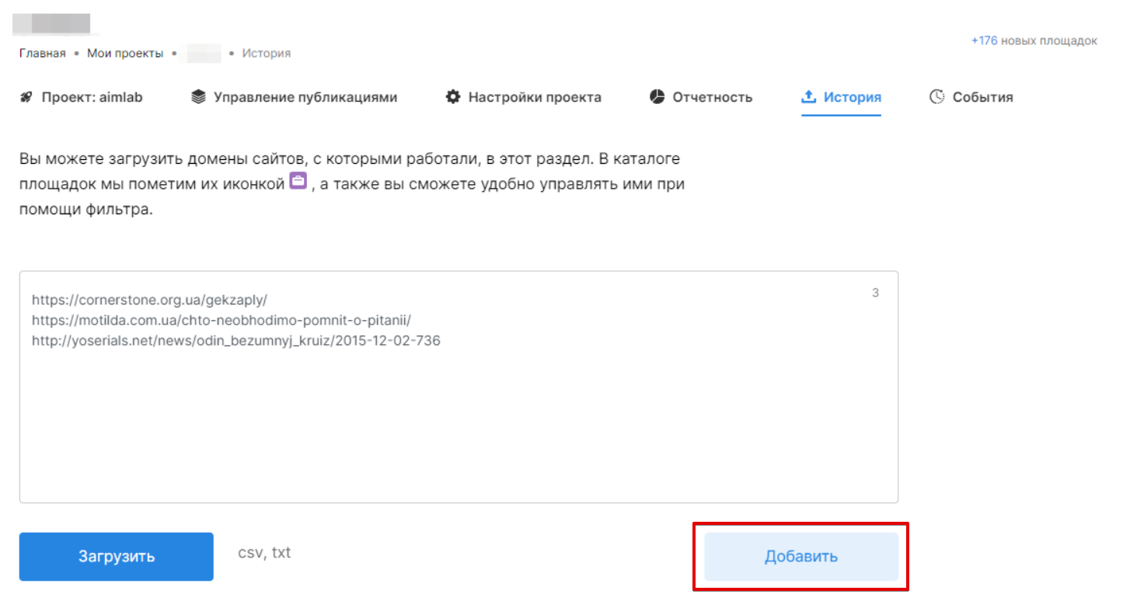
Task: Click the clock icon beside События
Action: 936,96
